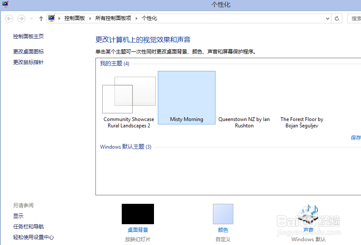Expand the chevron before 控制面板
The image size is (361, 245).
point(59,18)
